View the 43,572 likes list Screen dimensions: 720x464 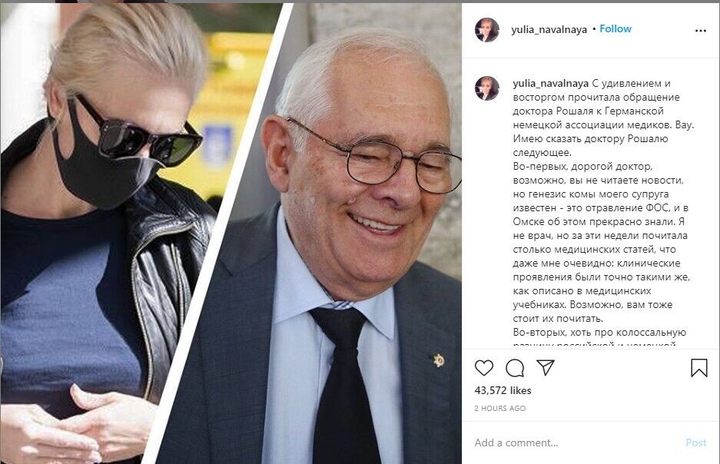coord(503,390)
